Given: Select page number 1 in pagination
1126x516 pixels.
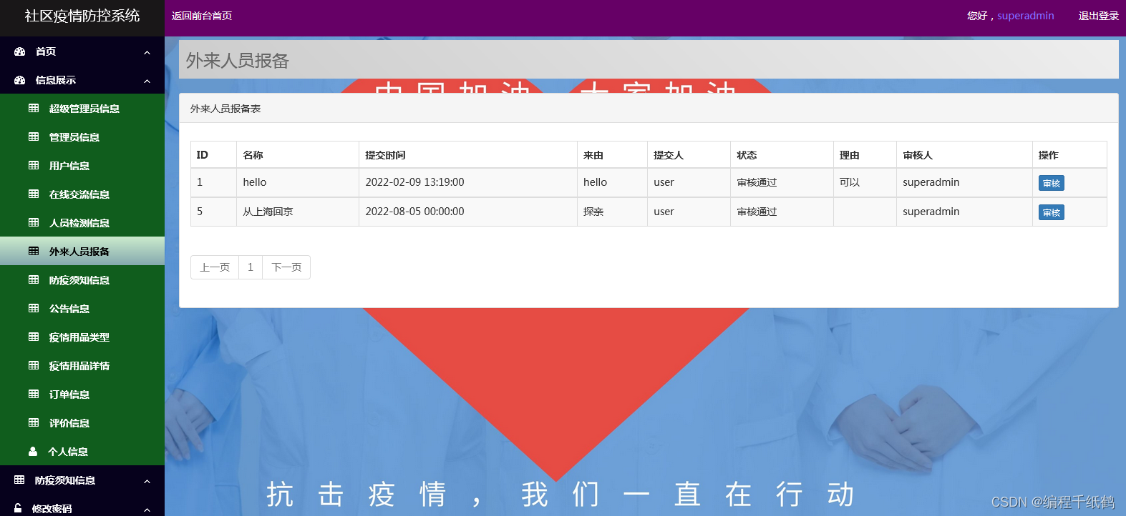Looking at the screenshot, I should click(x=251, y=267).
